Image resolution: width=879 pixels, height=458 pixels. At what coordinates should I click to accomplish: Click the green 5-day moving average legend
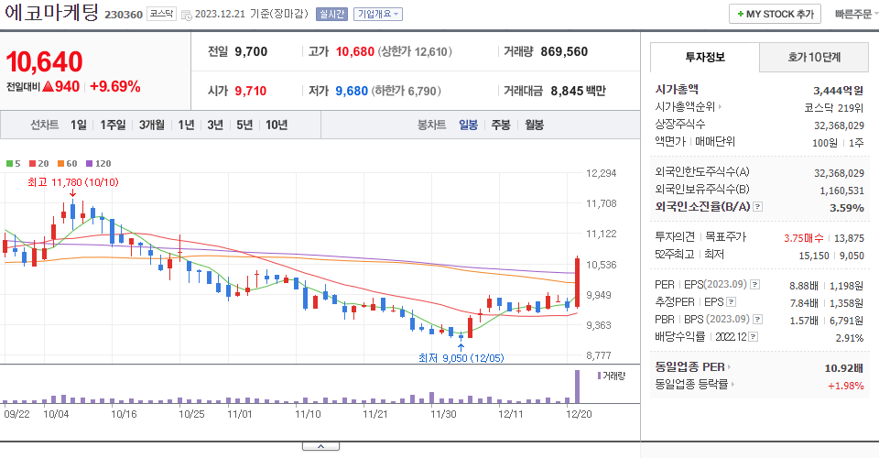point(13,164)
